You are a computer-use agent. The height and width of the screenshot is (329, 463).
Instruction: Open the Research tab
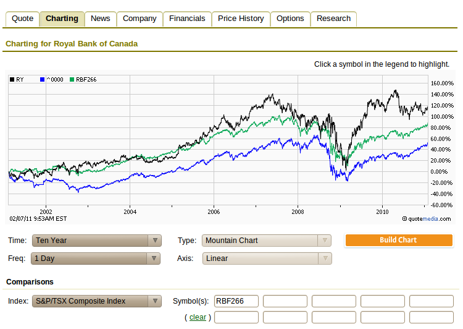coord(333,19)
